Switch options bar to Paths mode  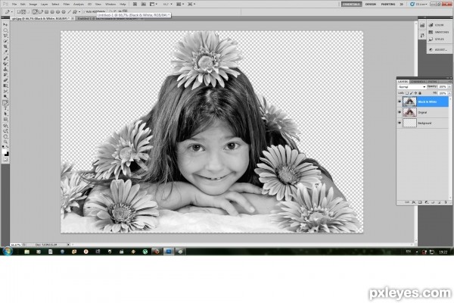click(23, 12)
